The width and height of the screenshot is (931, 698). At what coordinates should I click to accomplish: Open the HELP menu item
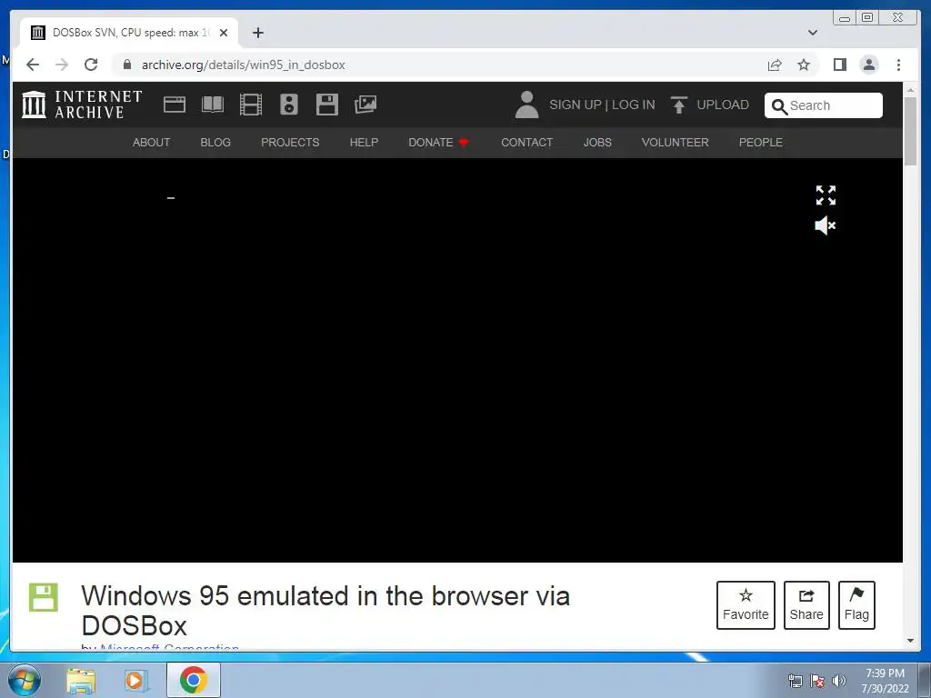pyautogui.click(x=364, y=143)
